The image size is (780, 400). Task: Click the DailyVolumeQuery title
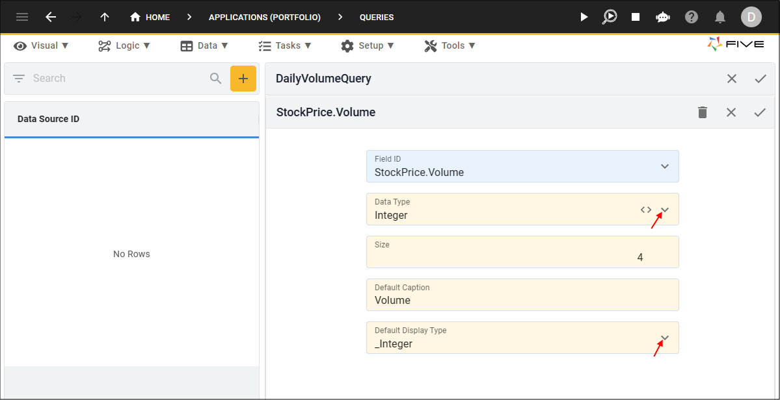(323, 79)
